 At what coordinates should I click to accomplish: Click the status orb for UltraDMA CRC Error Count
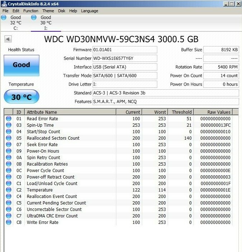[9, 216]
